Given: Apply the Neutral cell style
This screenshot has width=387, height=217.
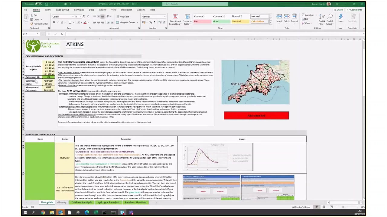Looking at the screenshot, I should (240, 21).
